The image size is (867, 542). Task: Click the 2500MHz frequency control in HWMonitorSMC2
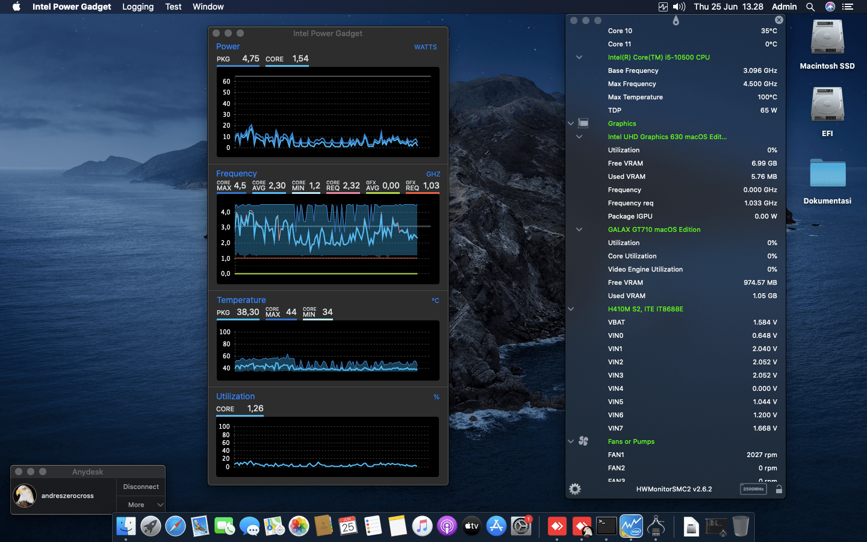(x=753, y=489)
